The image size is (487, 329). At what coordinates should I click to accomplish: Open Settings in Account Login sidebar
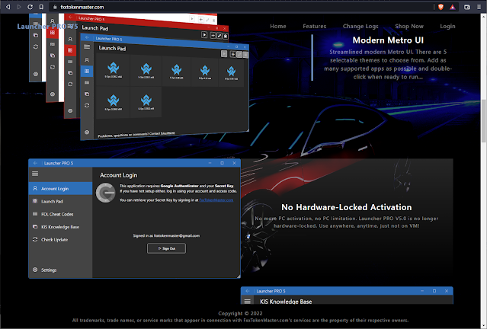pos(60,270)
